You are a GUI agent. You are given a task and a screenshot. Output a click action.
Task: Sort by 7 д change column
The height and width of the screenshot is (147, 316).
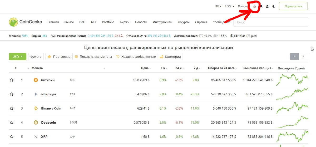coord(197,68)
